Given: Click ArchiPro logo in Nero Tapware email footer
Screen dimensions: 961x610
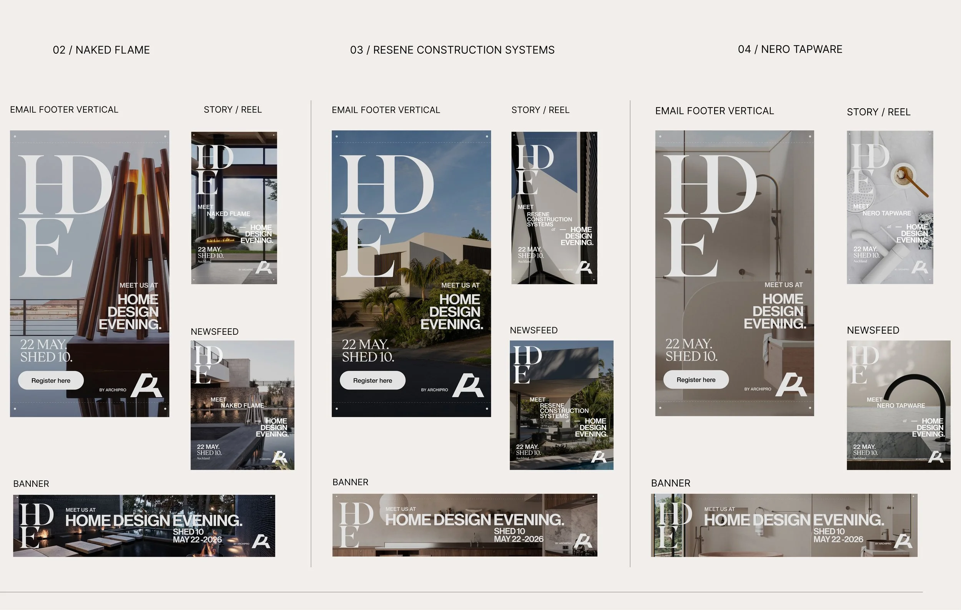Looking at the screenshot, I should point(791,385).
